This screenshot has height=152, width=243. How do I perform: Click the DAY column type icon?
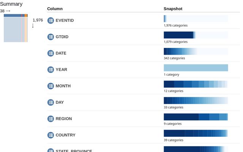[x=50, y=102]
